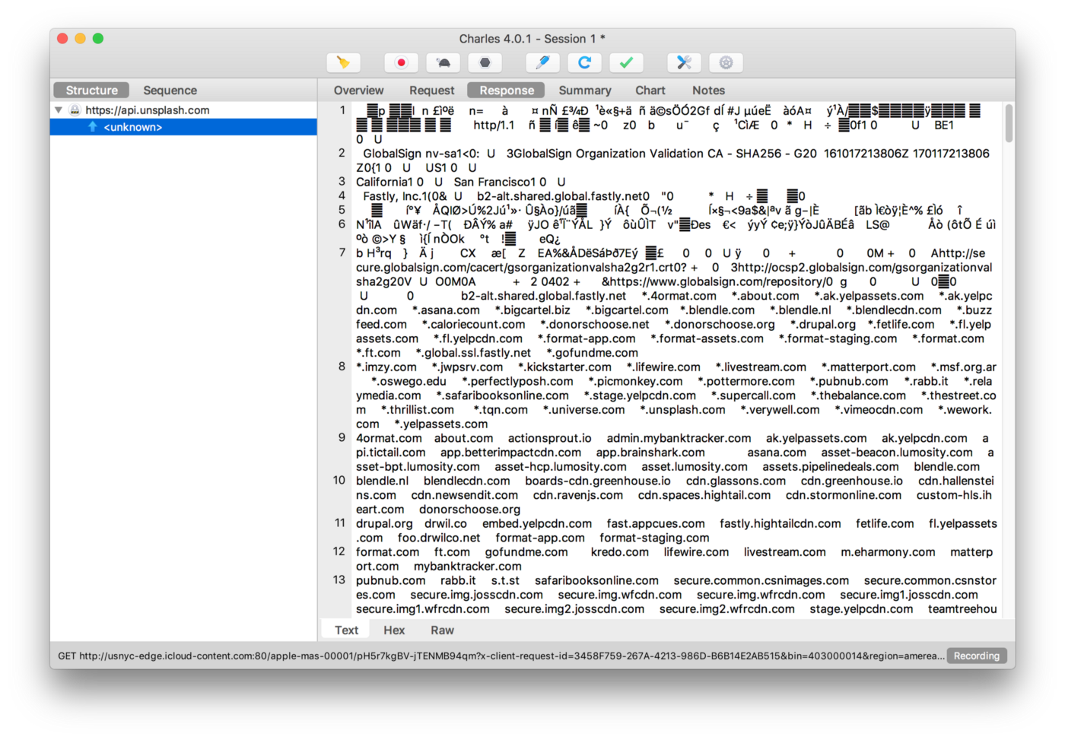This screenshot has width=1065, height=740.
Task: Switch to the Sequence view
Action: [170, 90]
